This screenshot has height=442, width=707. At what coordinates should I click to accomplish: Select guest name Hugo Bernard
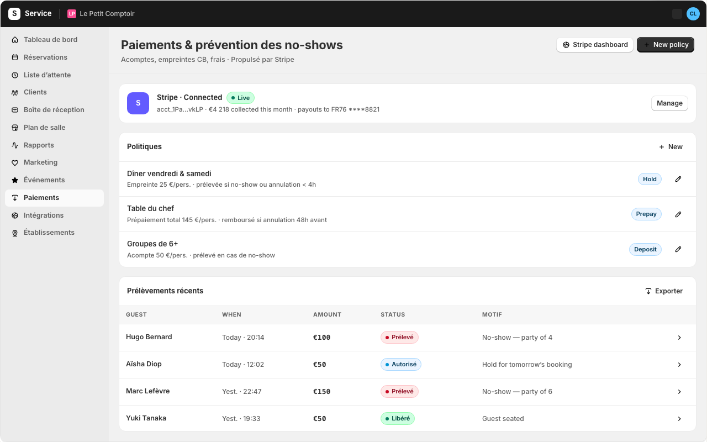[x=149, y=337]
